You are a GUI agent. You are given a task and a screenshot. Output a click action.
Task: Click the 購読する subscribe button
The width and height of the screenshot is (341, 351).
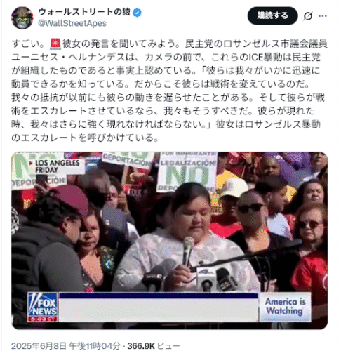tap(272, 15)
